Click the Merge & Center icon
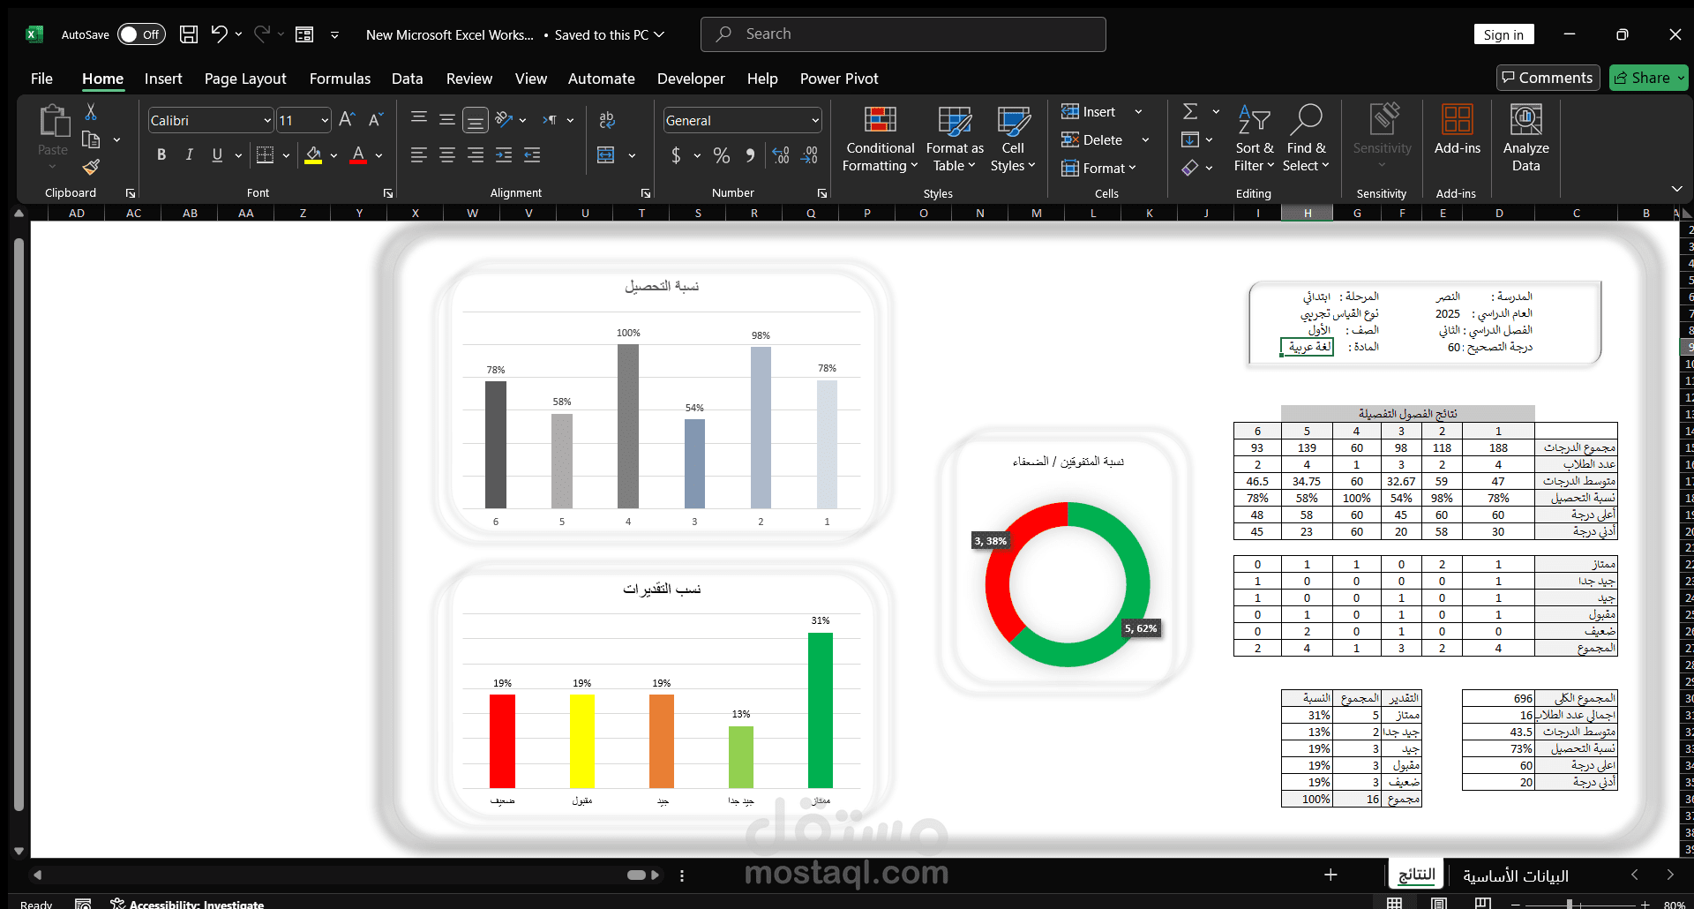Viewport: 1694px width, 909px height. [x=605, y=155]
